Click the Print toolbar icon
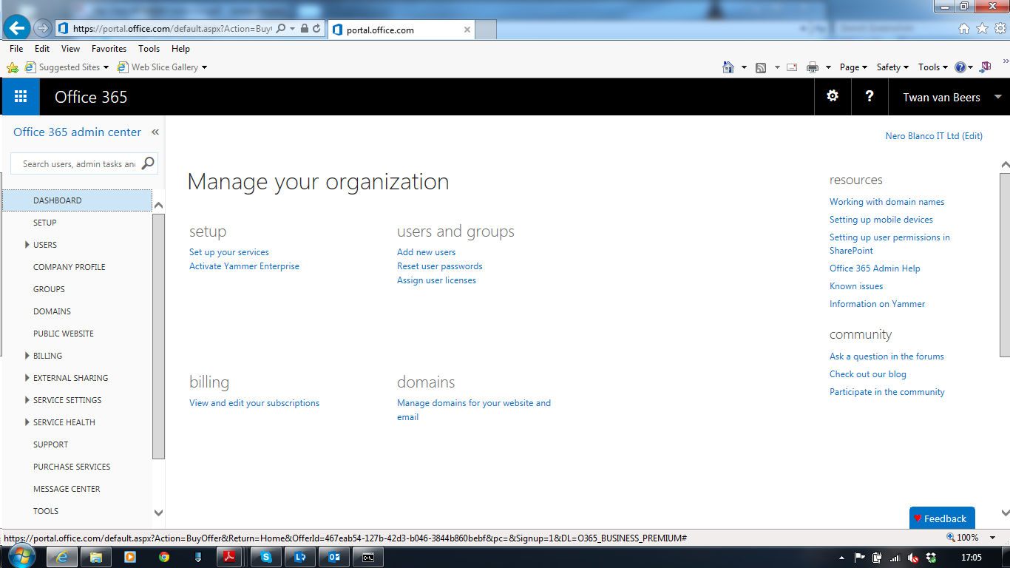Screen dimensions: 1010x568 (x=813, y=67)
